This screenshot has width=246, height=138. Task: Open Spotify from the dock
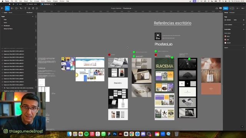pyautogui.click(x=86, y=134)
